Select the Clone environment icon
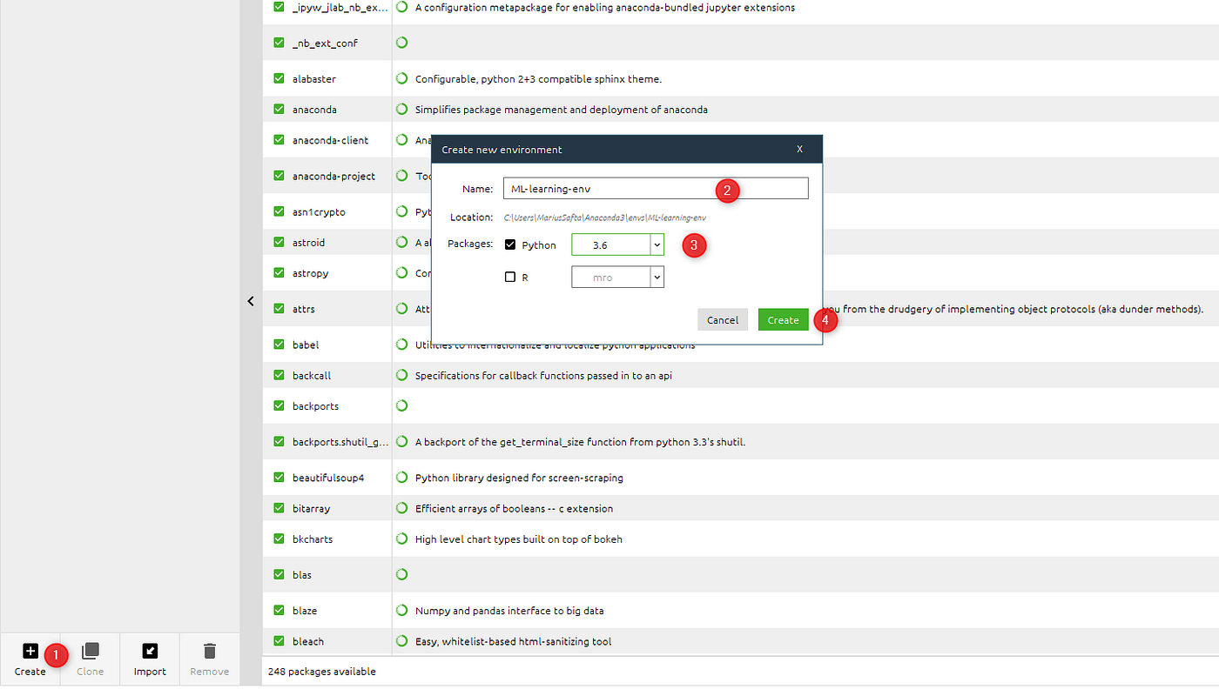 pyautogui.click(x=90, y=650)
